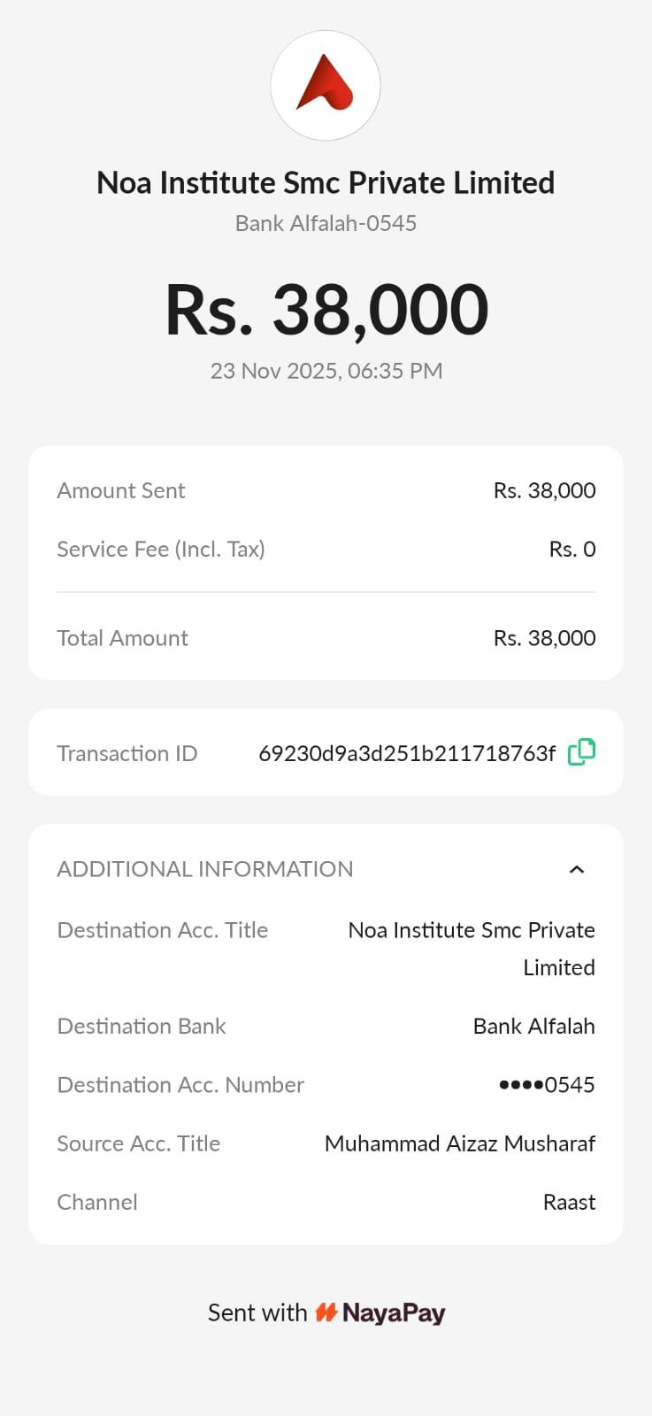652x1416 pixels.
Task: Select the Amount Sent value
Action: [544, 490]
